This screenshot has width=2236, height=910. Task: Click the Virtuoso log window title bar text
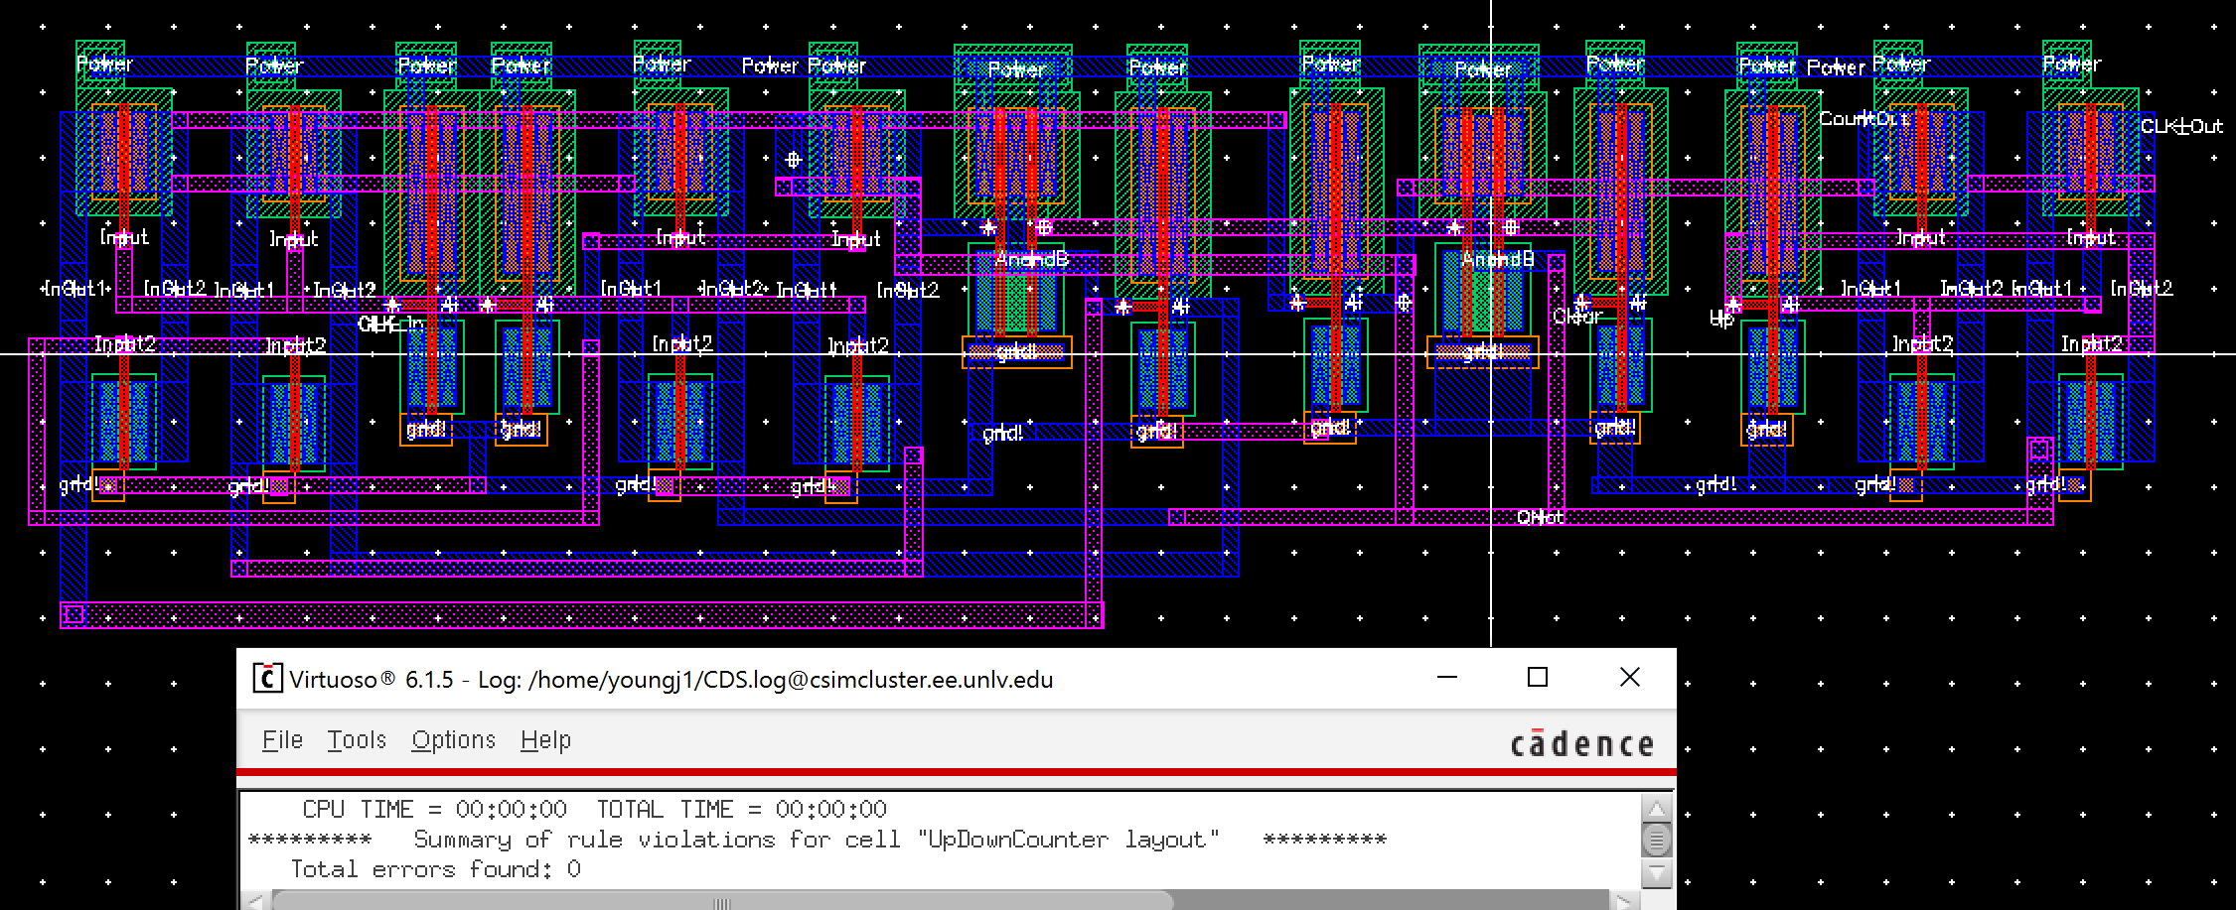click(671, 680)
